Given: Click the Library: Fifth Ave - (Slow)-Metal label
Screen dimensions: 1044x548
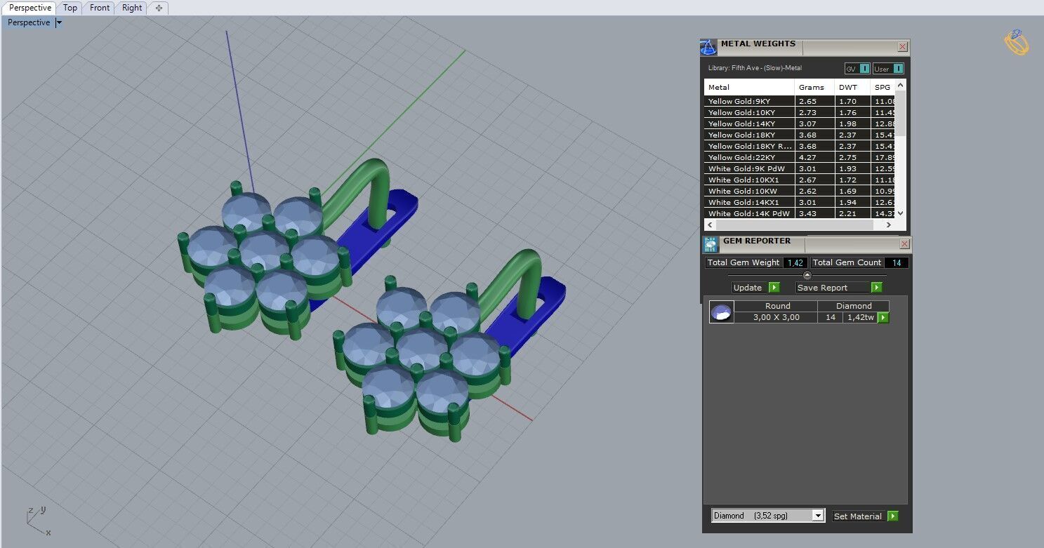Looking at the screenshot, I should pos(755,68).
